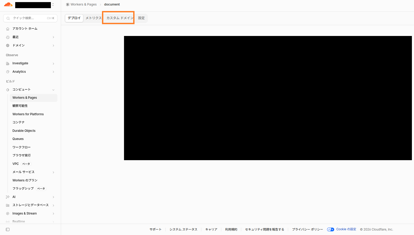This screenshot has width=414, height=235.
Task: Collapse the sidebar with the panel icon
Action: 8,229
